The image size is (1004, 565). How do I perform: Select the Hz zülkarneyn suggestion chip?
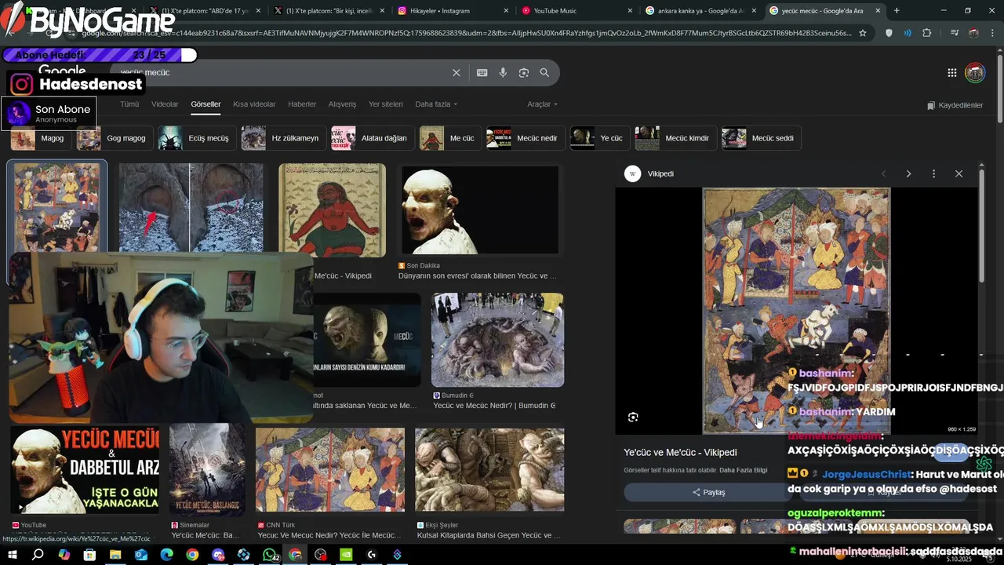[283, 138]
